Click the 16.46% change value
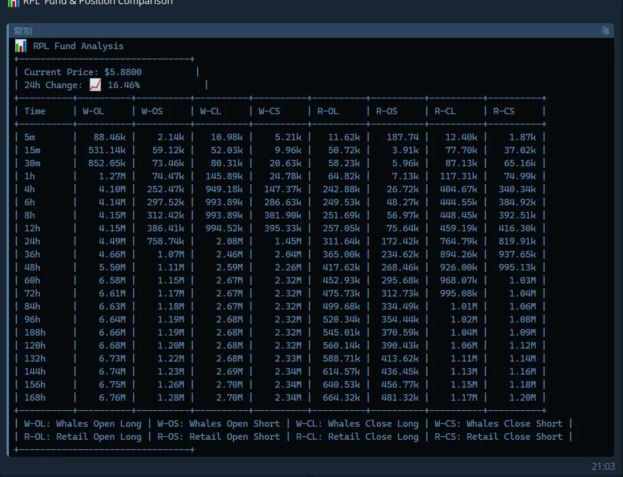Screen dimensions: 623x477 coord(124,85)
